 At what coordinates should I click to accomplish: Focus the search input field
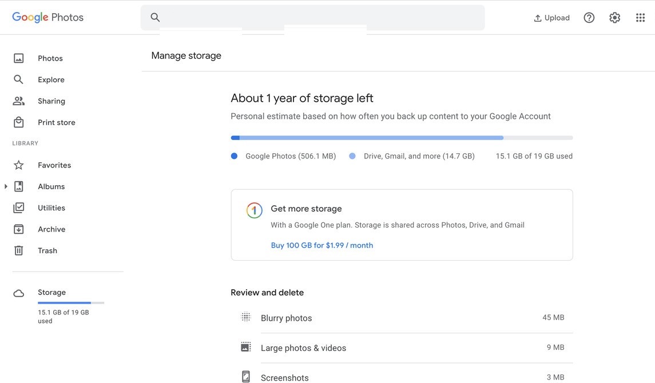320,18
